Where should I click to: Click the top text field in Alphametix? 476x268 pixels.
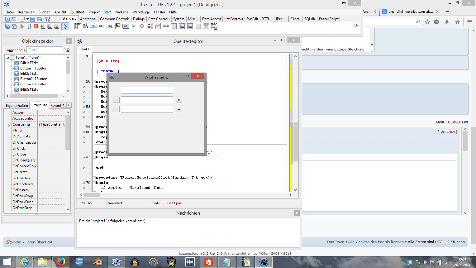tap(147, 90)
